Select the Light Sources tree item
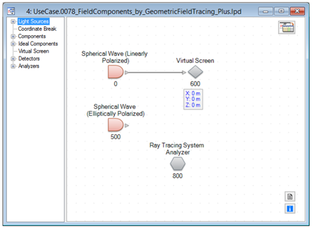Image resolution: width=312 pixels, height=227 pixels. coord(33,21)
